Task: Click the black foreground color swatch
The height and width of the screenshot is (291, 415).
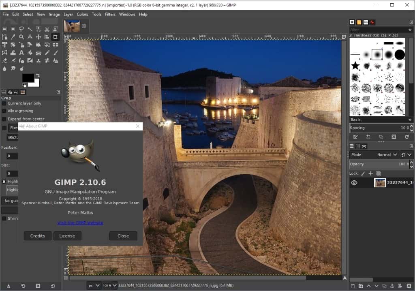Action: 28,77
